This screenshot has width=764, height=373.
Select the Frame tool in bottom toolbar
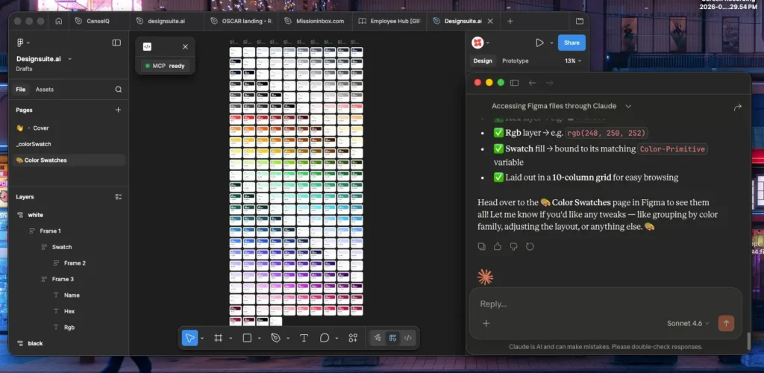(x=219, y=338)
